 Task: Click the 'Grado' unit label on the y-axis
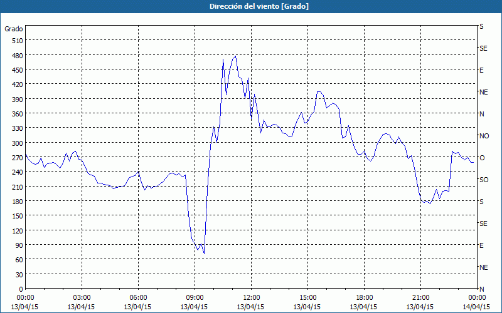[x=14, y=29]
